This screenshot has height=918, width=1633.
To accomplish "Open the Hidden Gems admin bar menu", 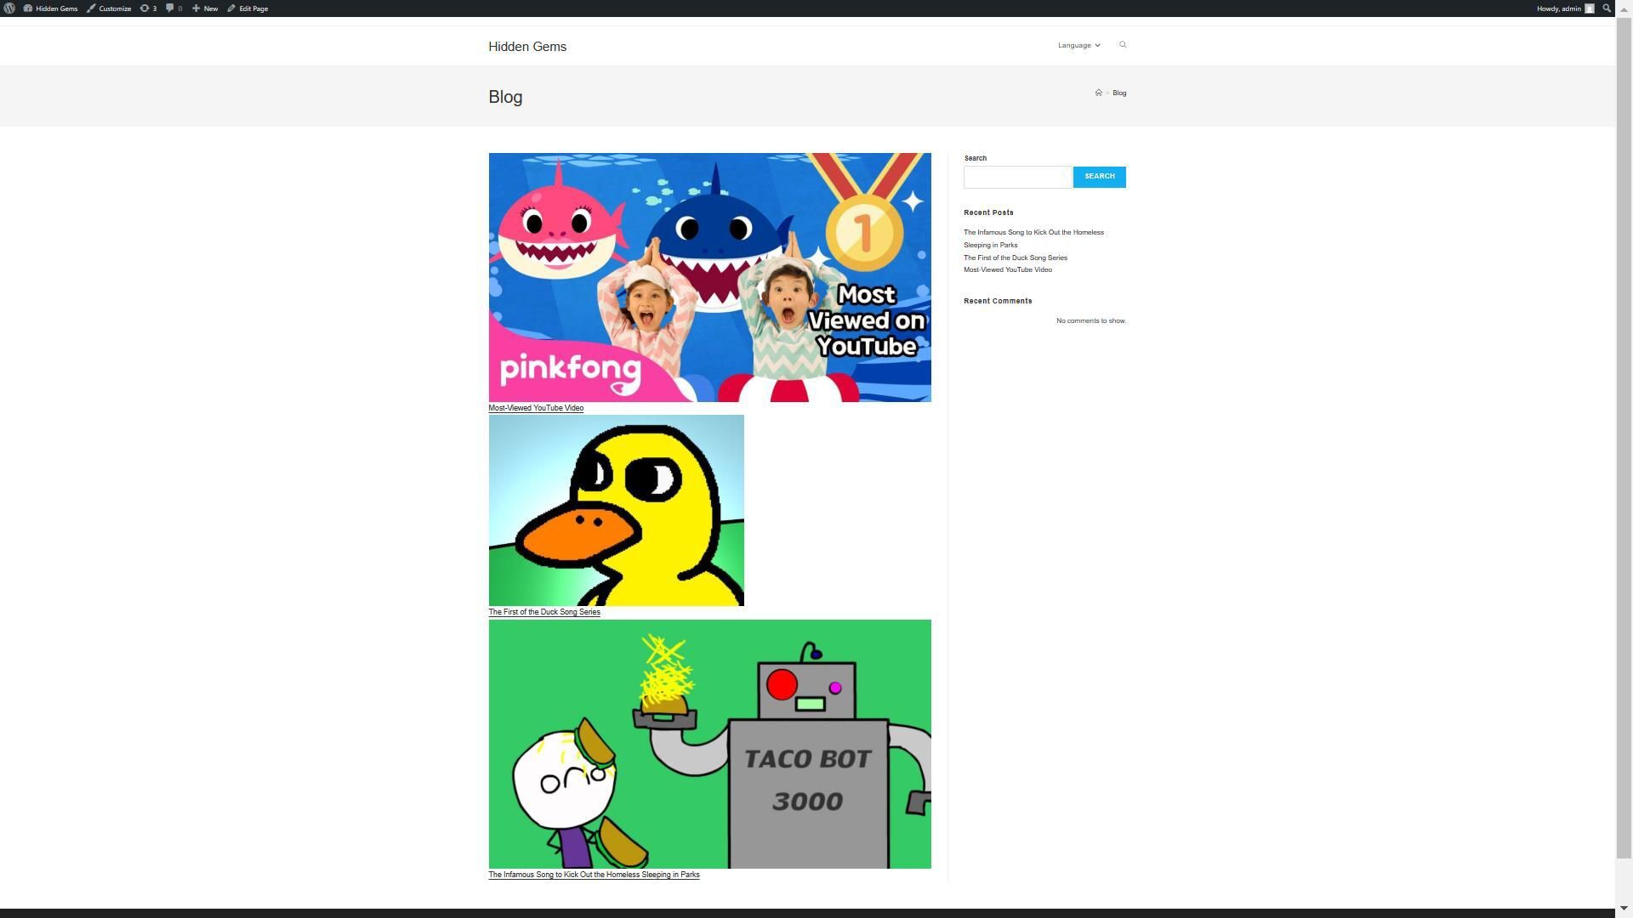I will click(50, 8).
